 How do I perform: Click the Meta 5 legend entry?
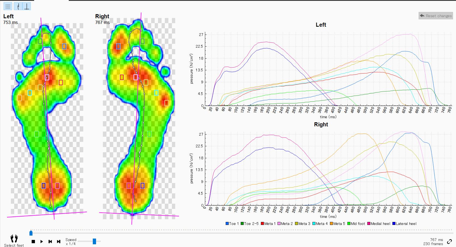(338, 224)
